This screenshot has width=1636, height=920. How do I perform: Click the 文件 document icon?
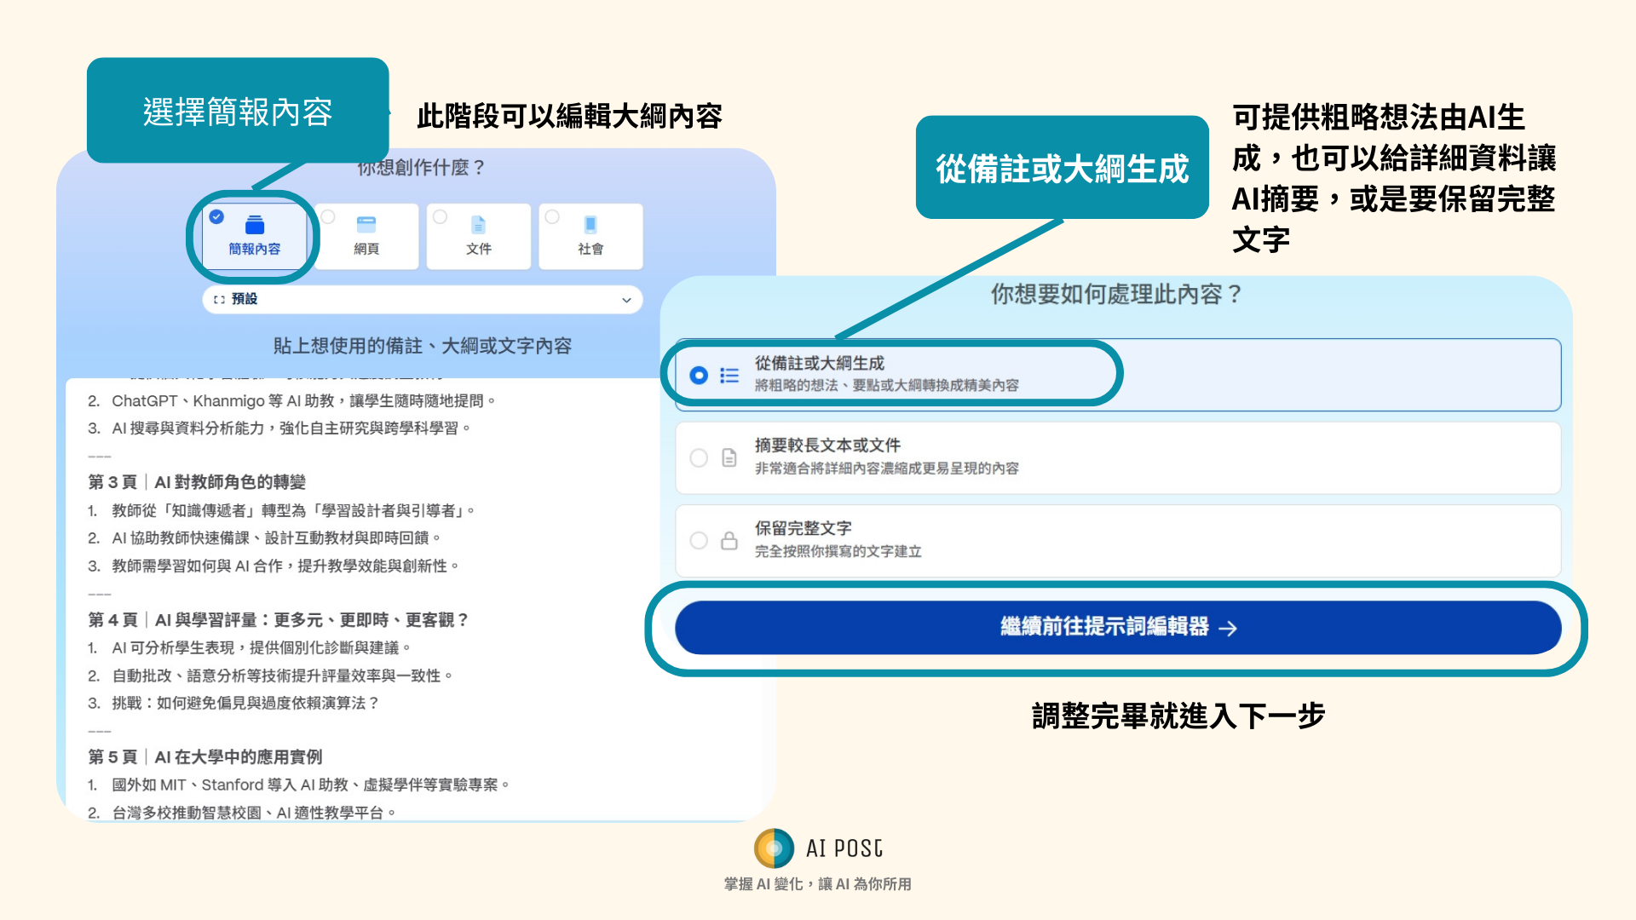[478, 225]
